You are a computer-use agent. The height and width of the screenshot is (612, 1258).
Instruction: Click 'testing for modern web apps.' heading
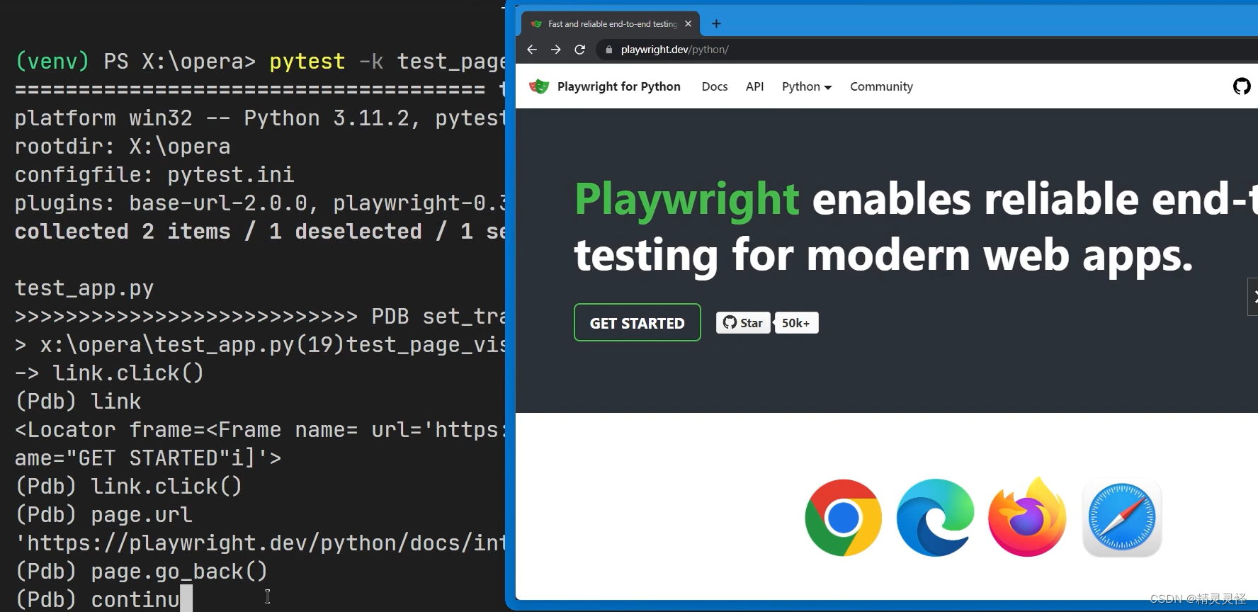(x=883, y=256)
